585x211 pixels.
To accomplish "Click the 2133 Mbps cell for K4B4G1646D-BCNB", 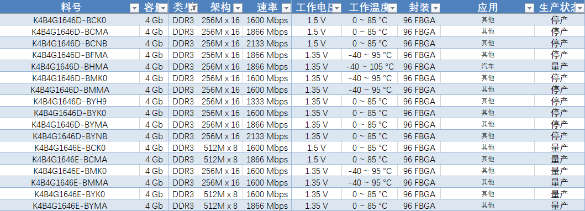I will [267, 44].
